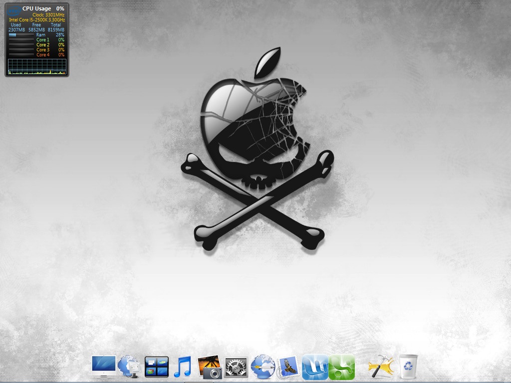Open the hammer tools icon in dock

point(381,367)
